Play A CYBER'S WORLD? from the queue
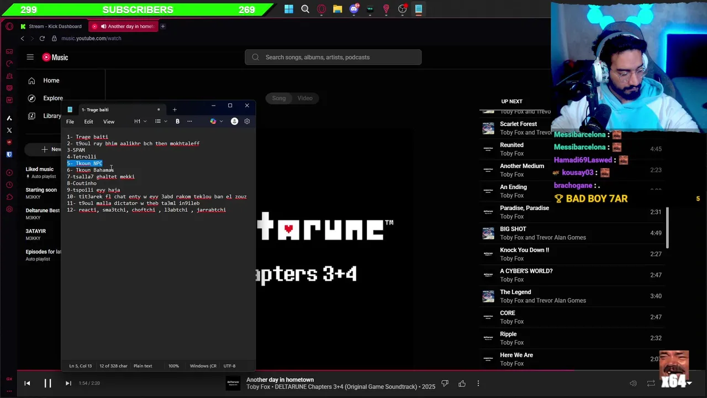 pos(572,275)
